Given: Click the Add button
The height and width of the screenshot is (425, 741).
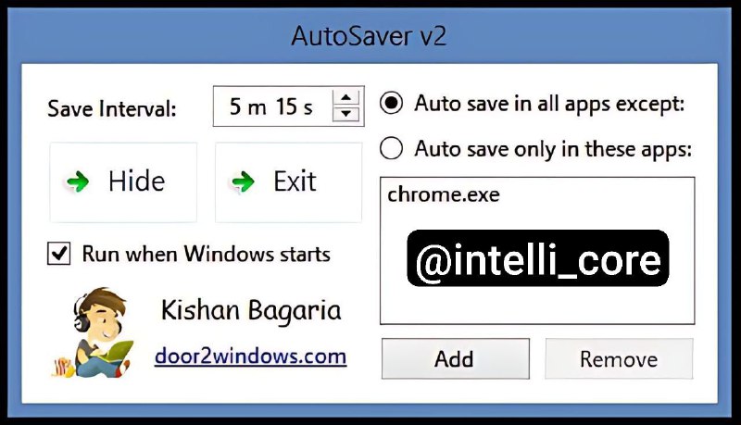Looking at the screenshot, I should (x=455, y=358).
